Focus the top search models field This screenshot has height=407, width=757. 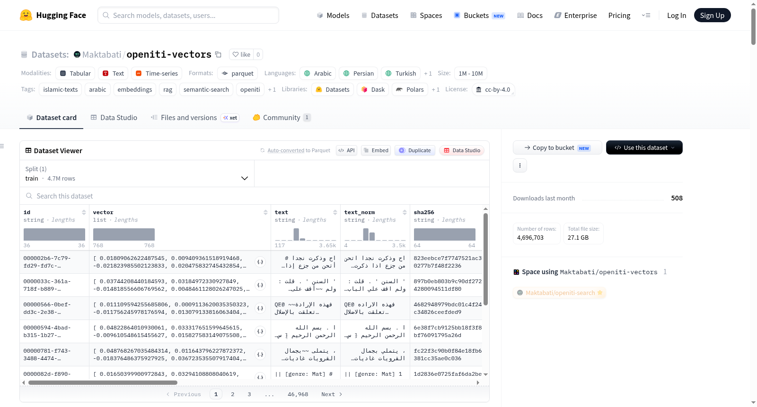188,15
